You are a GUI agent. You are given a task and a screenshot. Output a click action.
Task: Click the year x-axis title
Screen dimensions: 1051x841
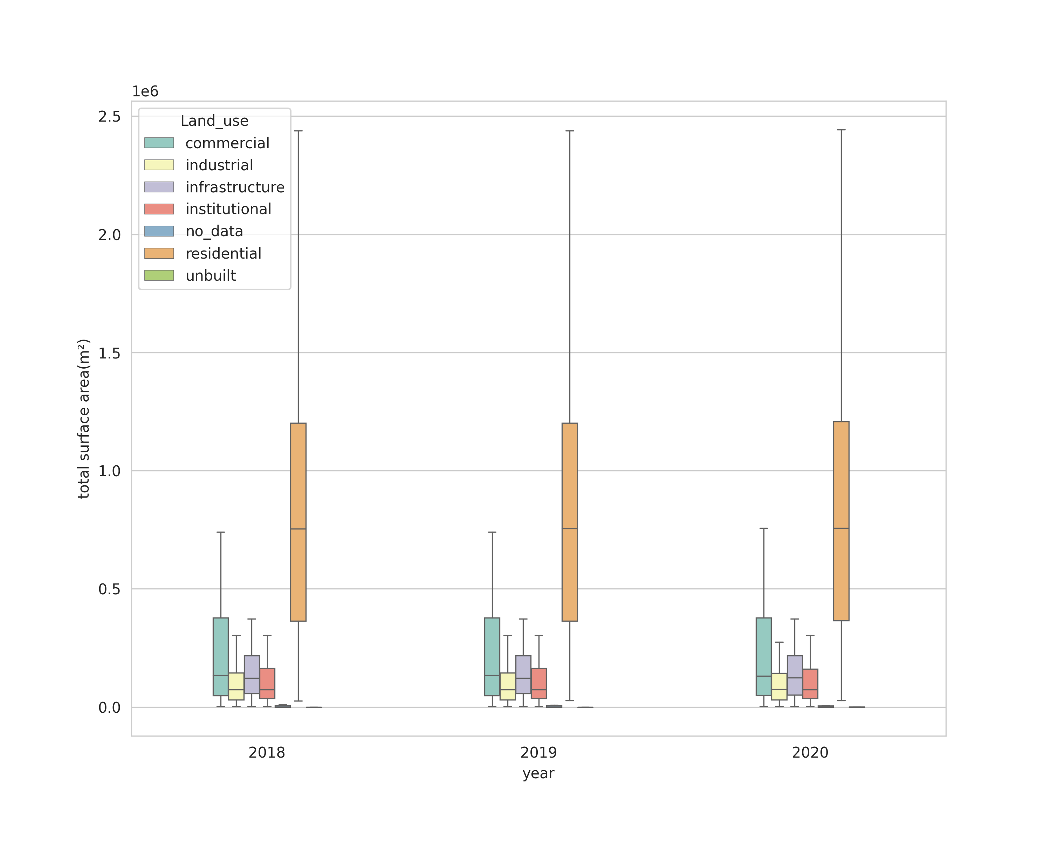click(539, 774)
